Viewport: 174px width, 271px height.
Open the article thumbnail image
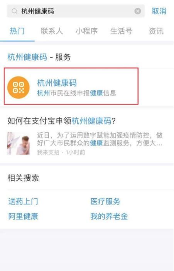pyautogui.click(x=19, y=143)
